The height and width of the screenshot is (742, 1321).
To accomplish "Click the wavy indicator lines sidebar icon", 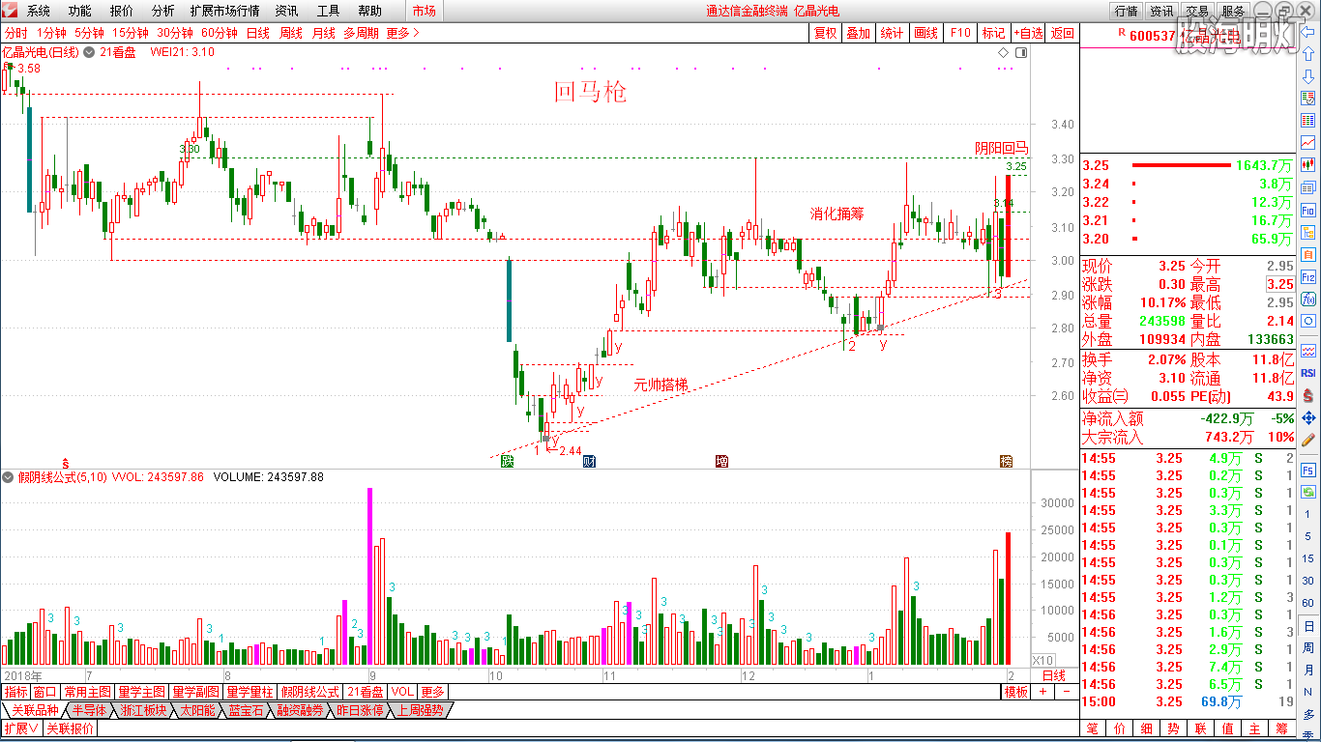I will point(1308,350).
